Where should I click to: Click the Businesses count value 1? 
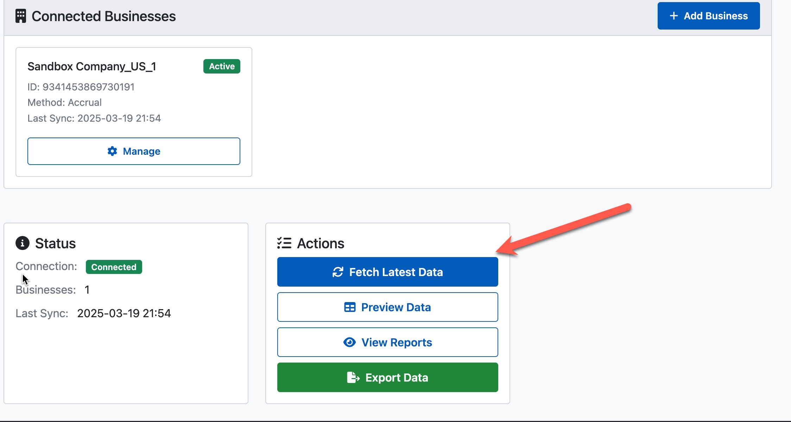click(x=87, y=290)
